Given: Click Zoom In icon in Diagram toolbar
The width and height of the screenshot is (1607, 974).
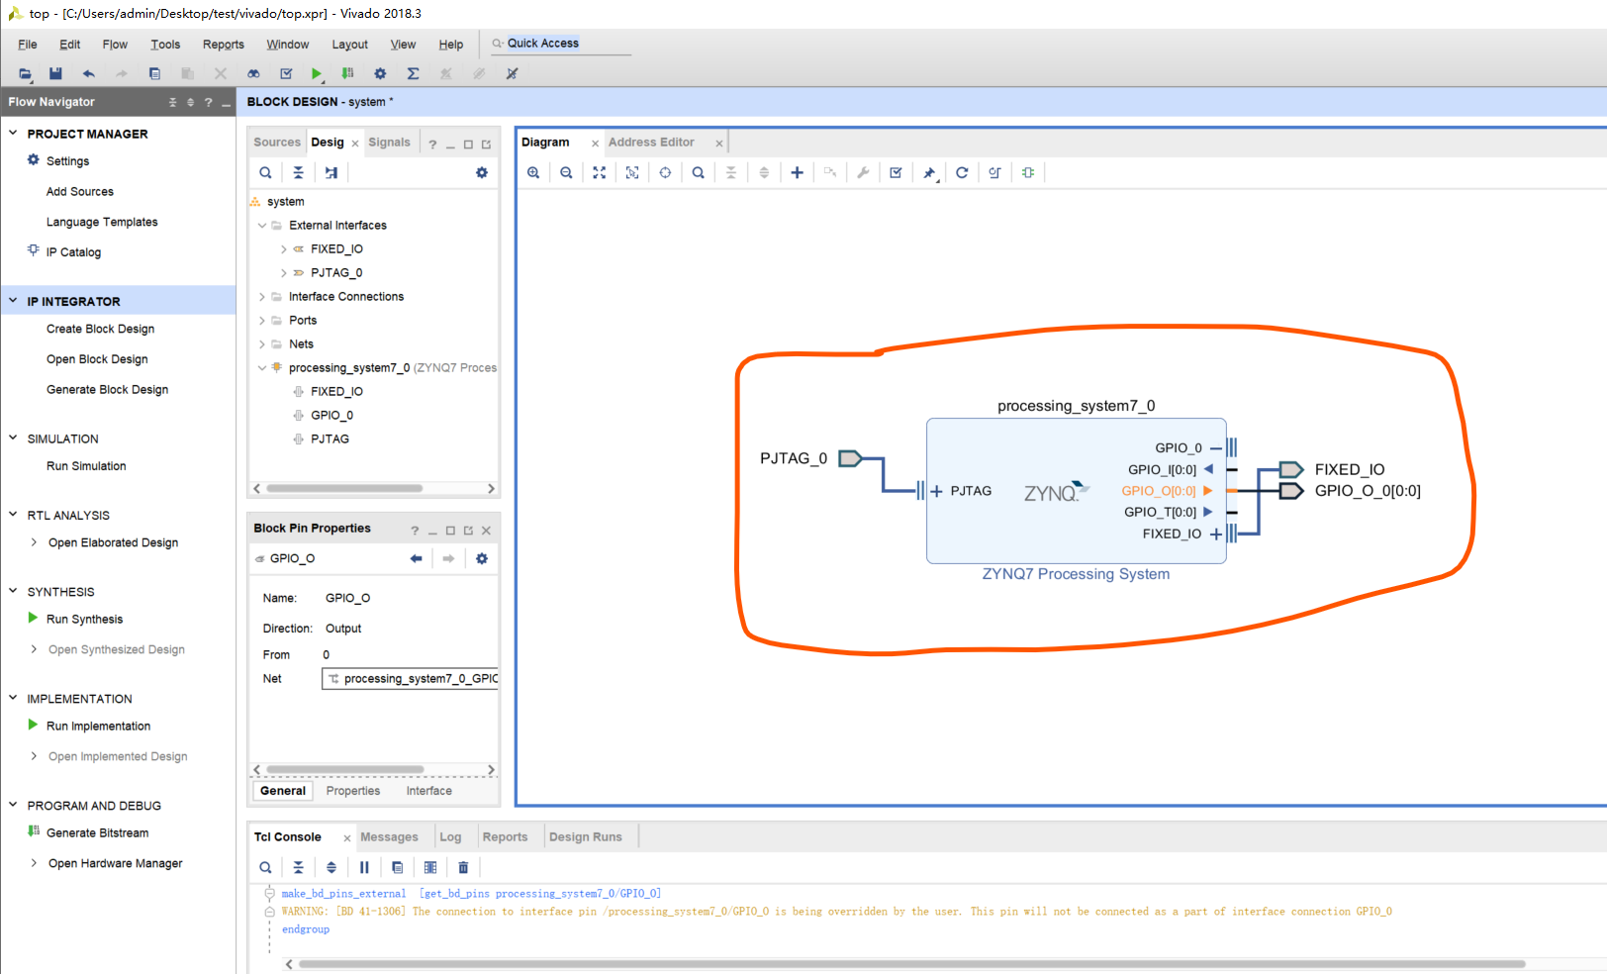Looking at the screenshot, I should (533, 172).
